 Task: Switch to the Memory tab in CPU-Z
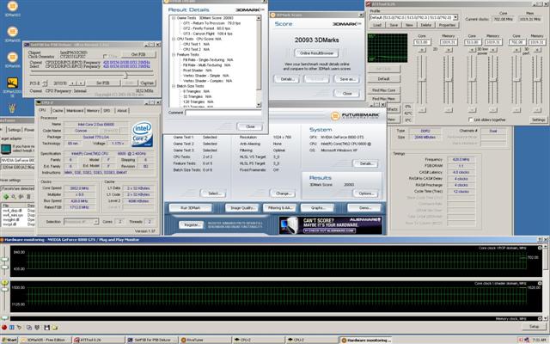click(93, 111)
